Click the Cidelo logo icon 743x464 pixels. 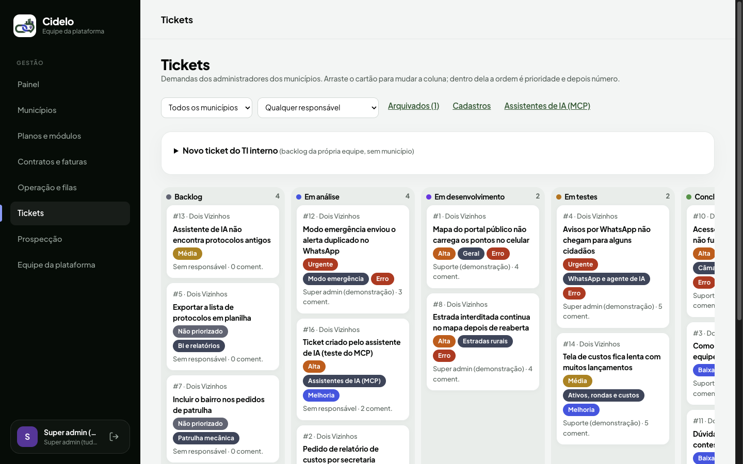coord(25,26)
